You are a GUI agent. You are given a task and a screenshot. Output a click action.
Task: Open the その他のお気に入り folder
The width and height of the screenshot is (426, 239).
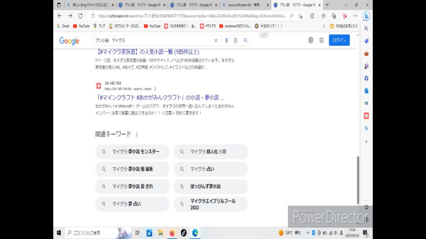point(344,26)
